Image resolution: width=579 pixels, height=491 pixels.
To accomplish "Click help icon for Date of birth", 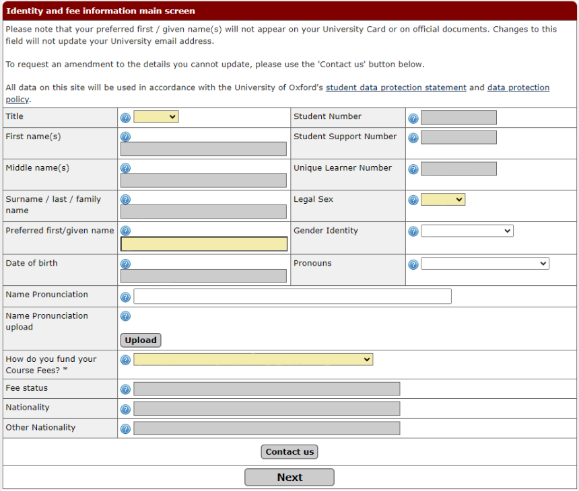I will (x=125, y=263).
